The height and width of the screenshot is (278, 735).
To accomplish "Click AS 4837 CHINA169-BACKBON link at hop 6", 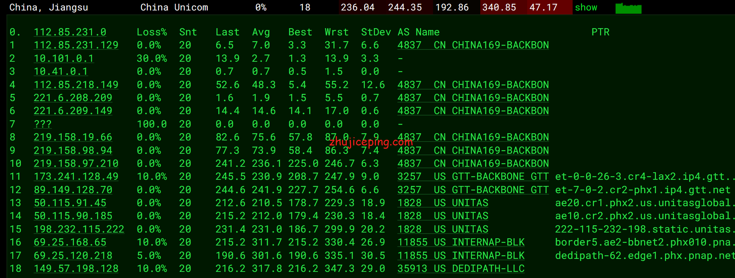I will [x=473, y=111].
